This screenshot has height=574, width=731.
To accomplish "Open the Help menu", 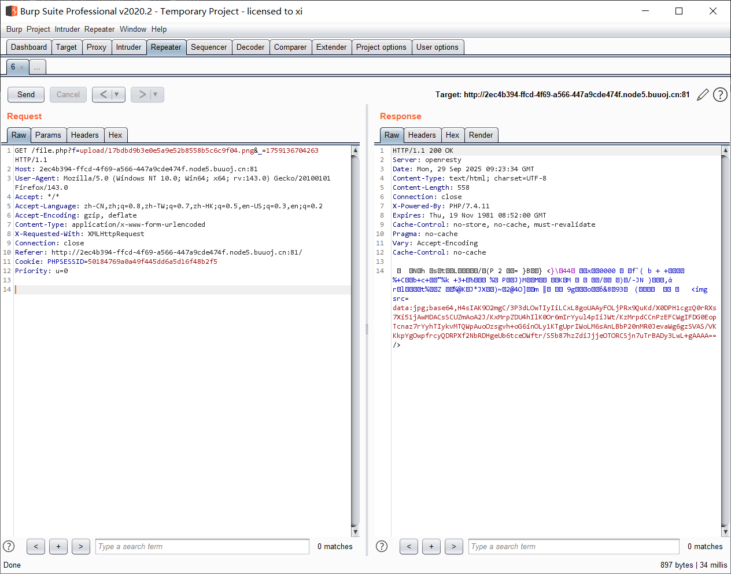I will tap(159, 29).
